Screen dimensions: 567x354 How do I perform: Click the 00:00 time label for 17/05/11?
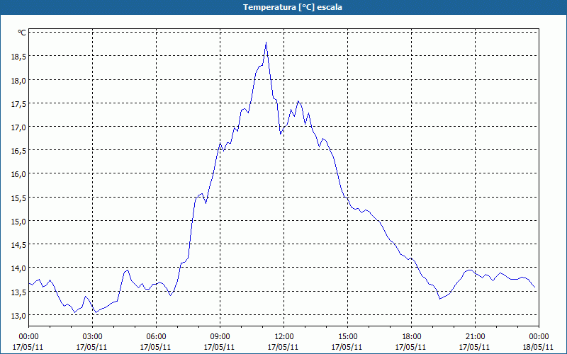(28, 337)
